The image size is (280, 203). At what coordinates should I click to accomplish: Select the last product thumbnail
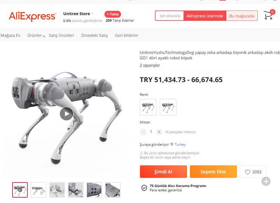coord(113,190)
